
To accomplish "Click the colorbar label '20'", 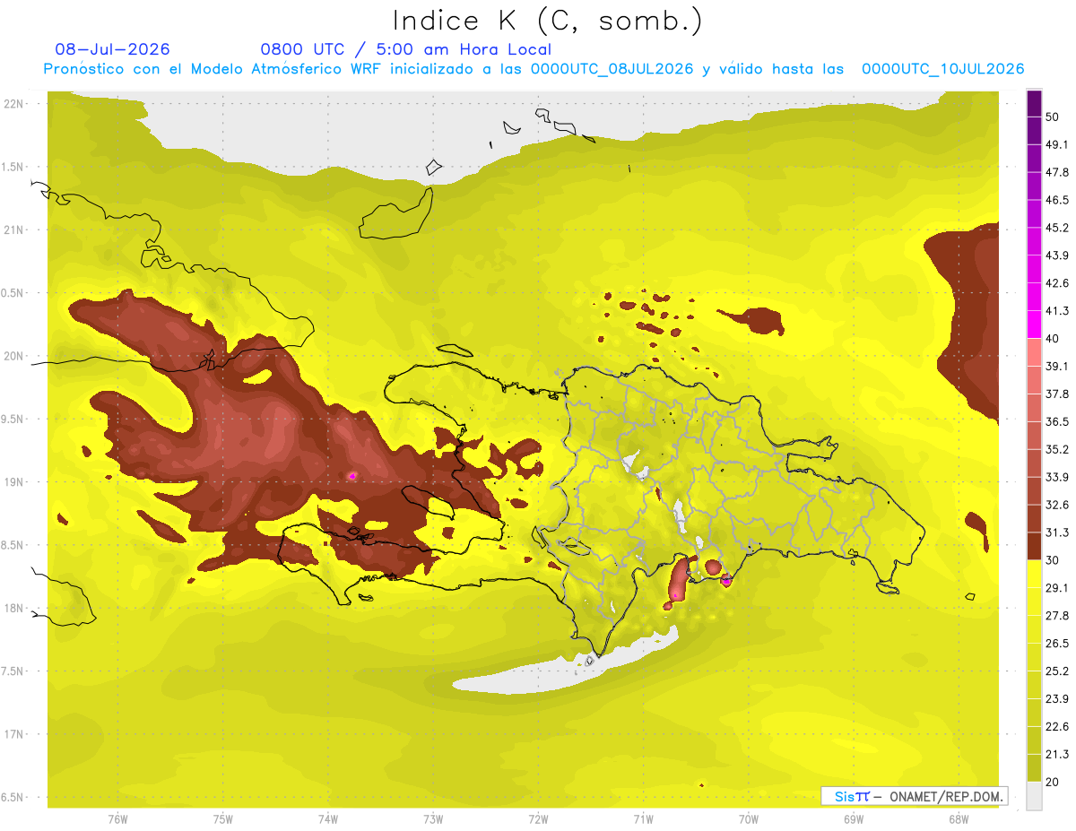I will [1054, 783].
